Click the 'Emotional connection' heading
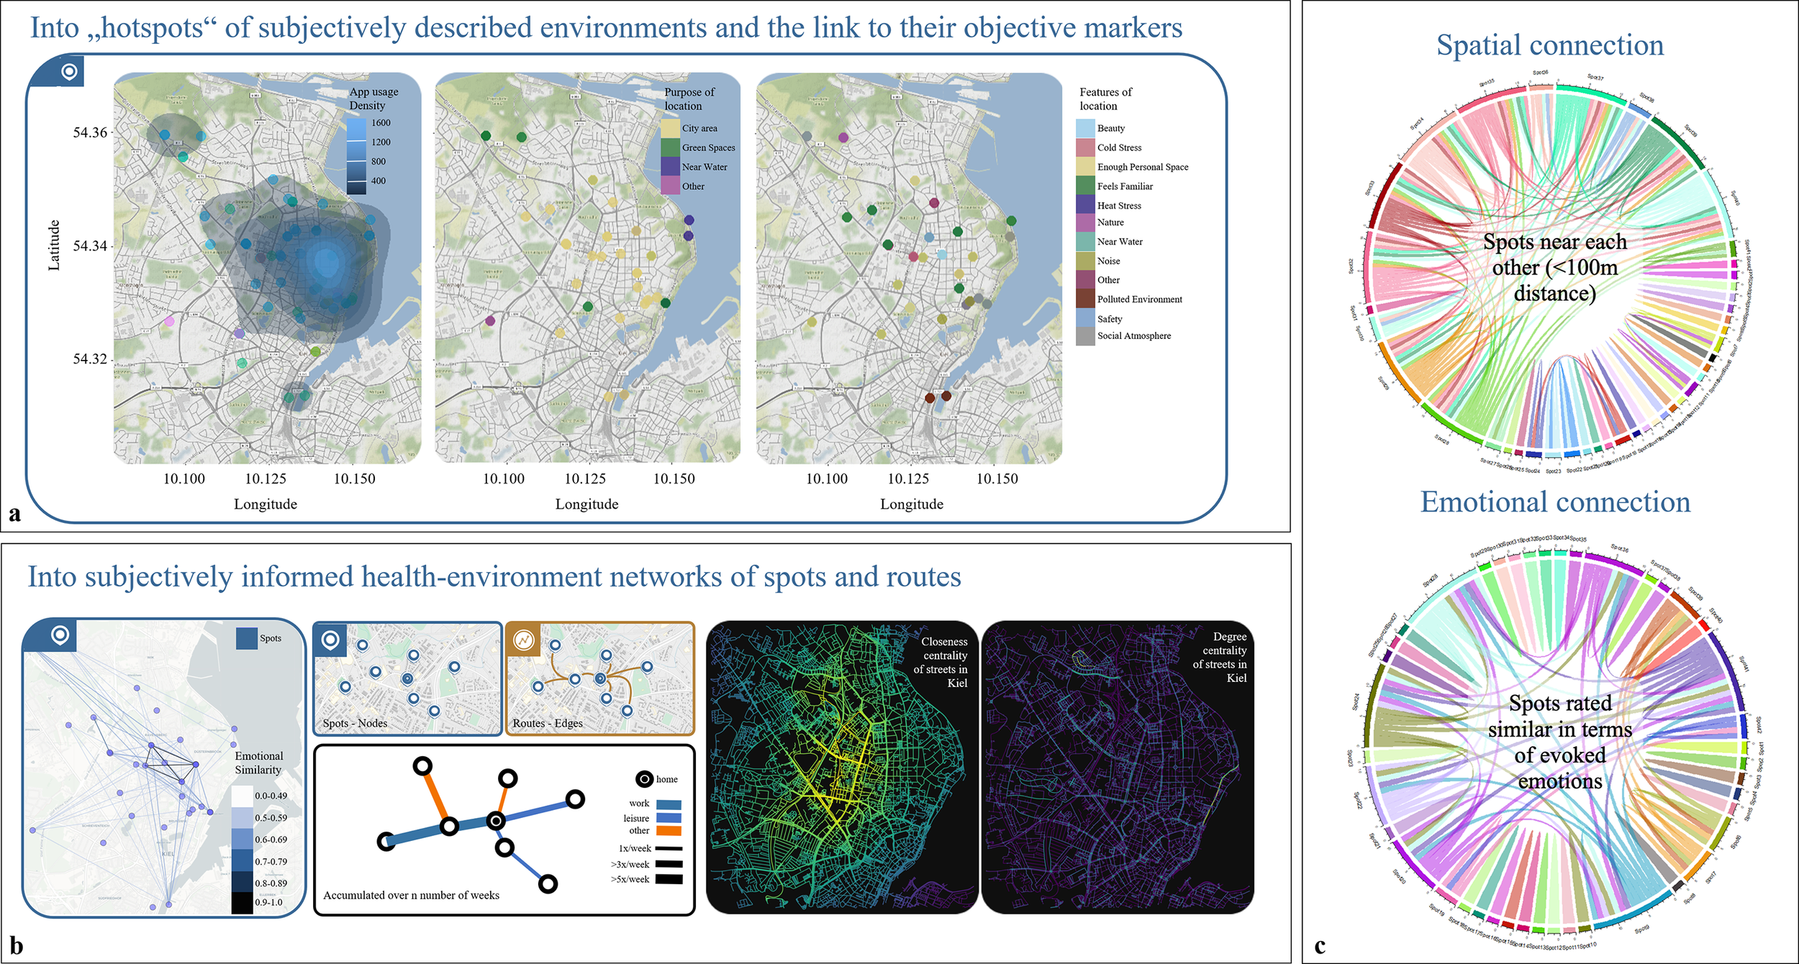The image size is (1799, 964). click(1555, 502)
